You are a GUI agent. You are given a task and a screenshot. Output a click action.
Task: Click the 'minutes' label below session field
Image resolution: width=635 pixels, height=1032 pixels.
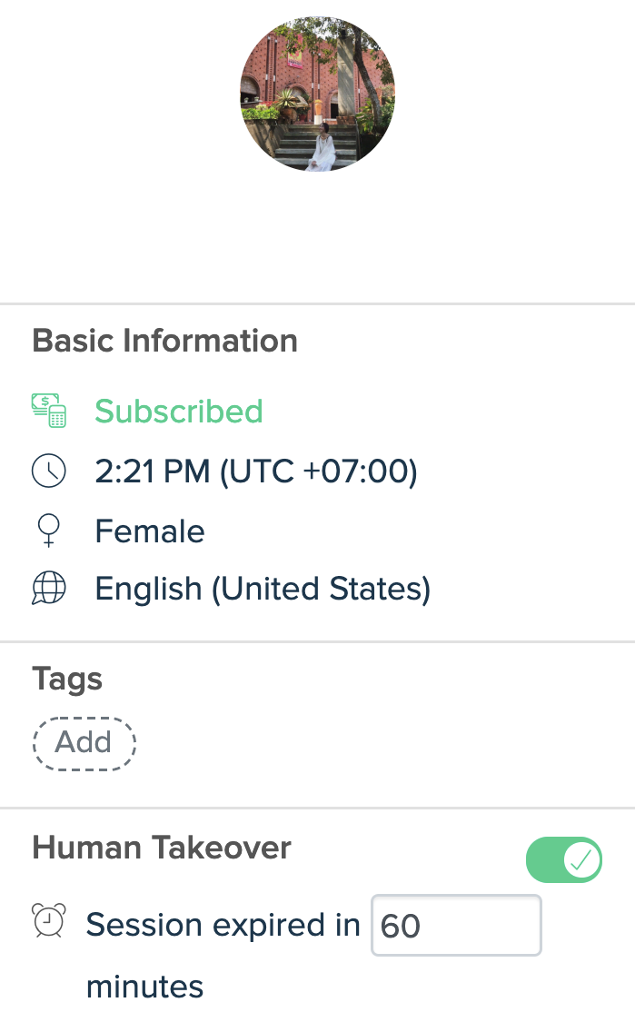pyautogui.click(x=144, y=987)
